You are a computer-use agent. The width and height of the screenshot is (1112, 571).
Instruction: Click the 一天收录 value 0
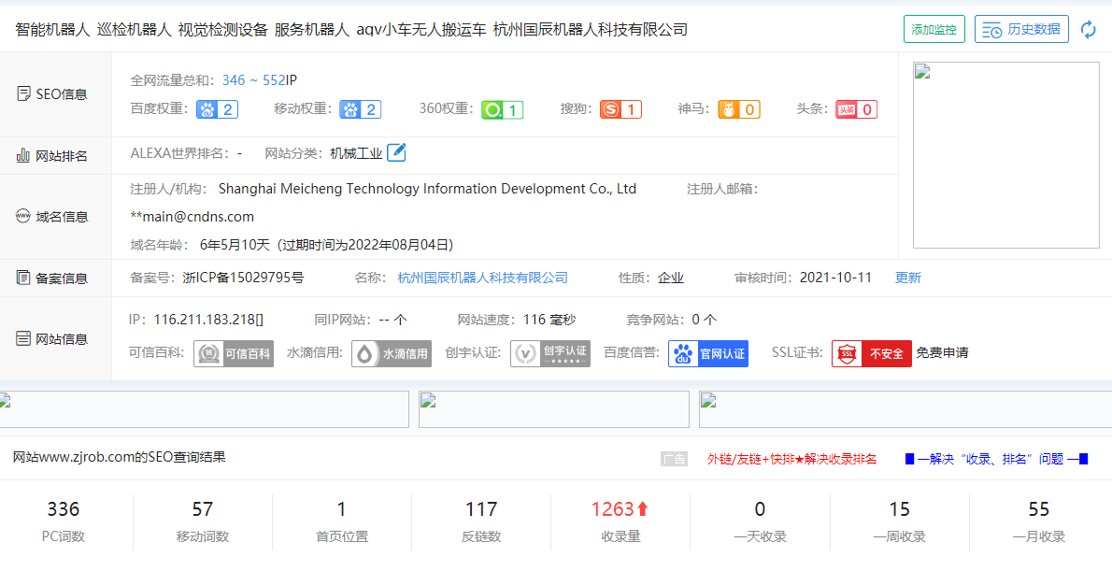coord(761,508)
